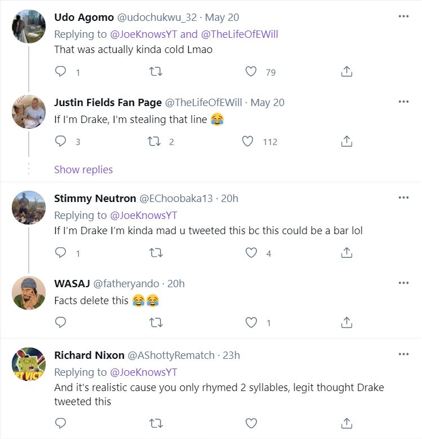Screen dimensions: 422x439
Task: Retweet Richard Nixon's tweet
Action: [x=156, y=423]
